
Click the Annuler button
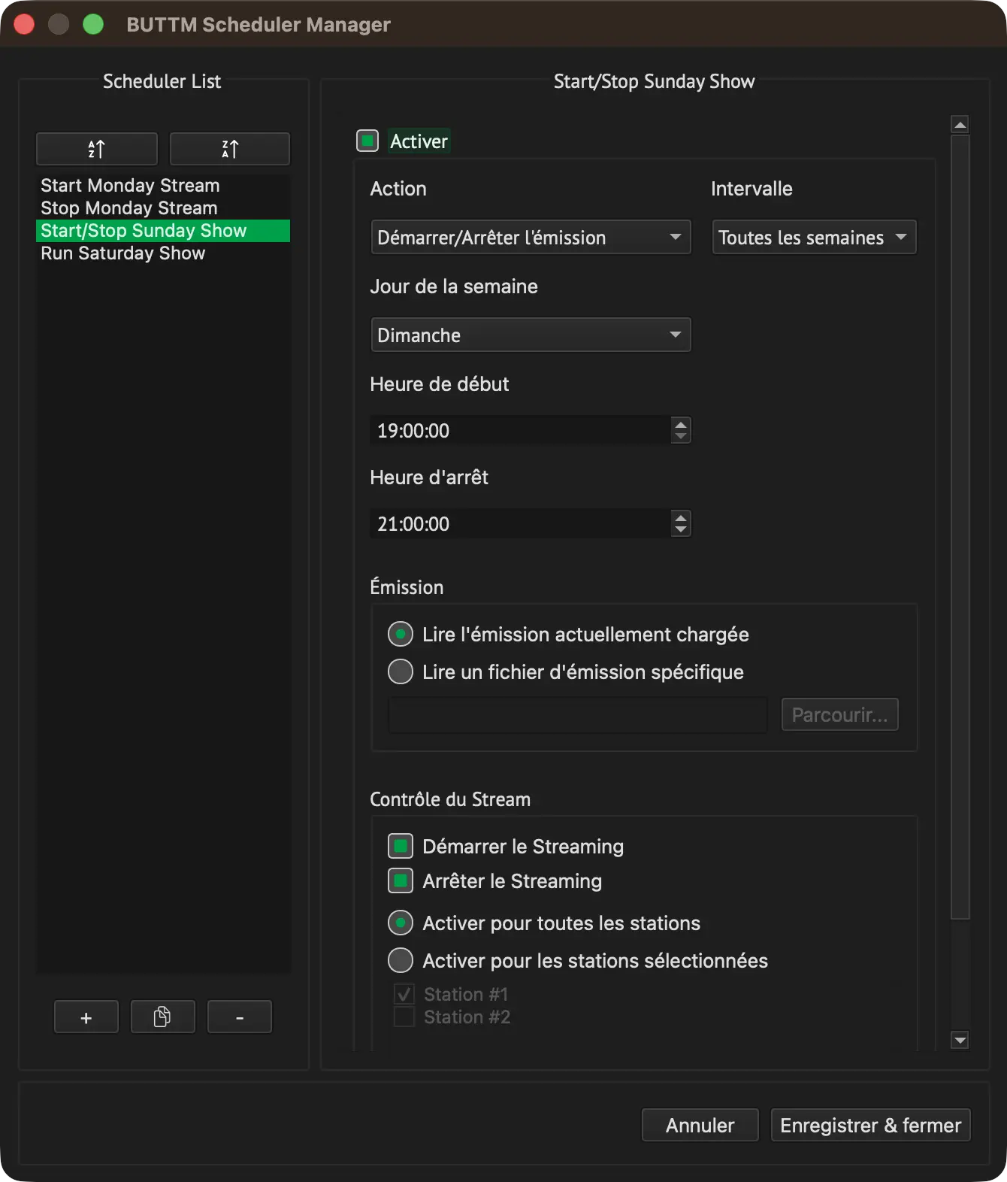point(700,1125)
